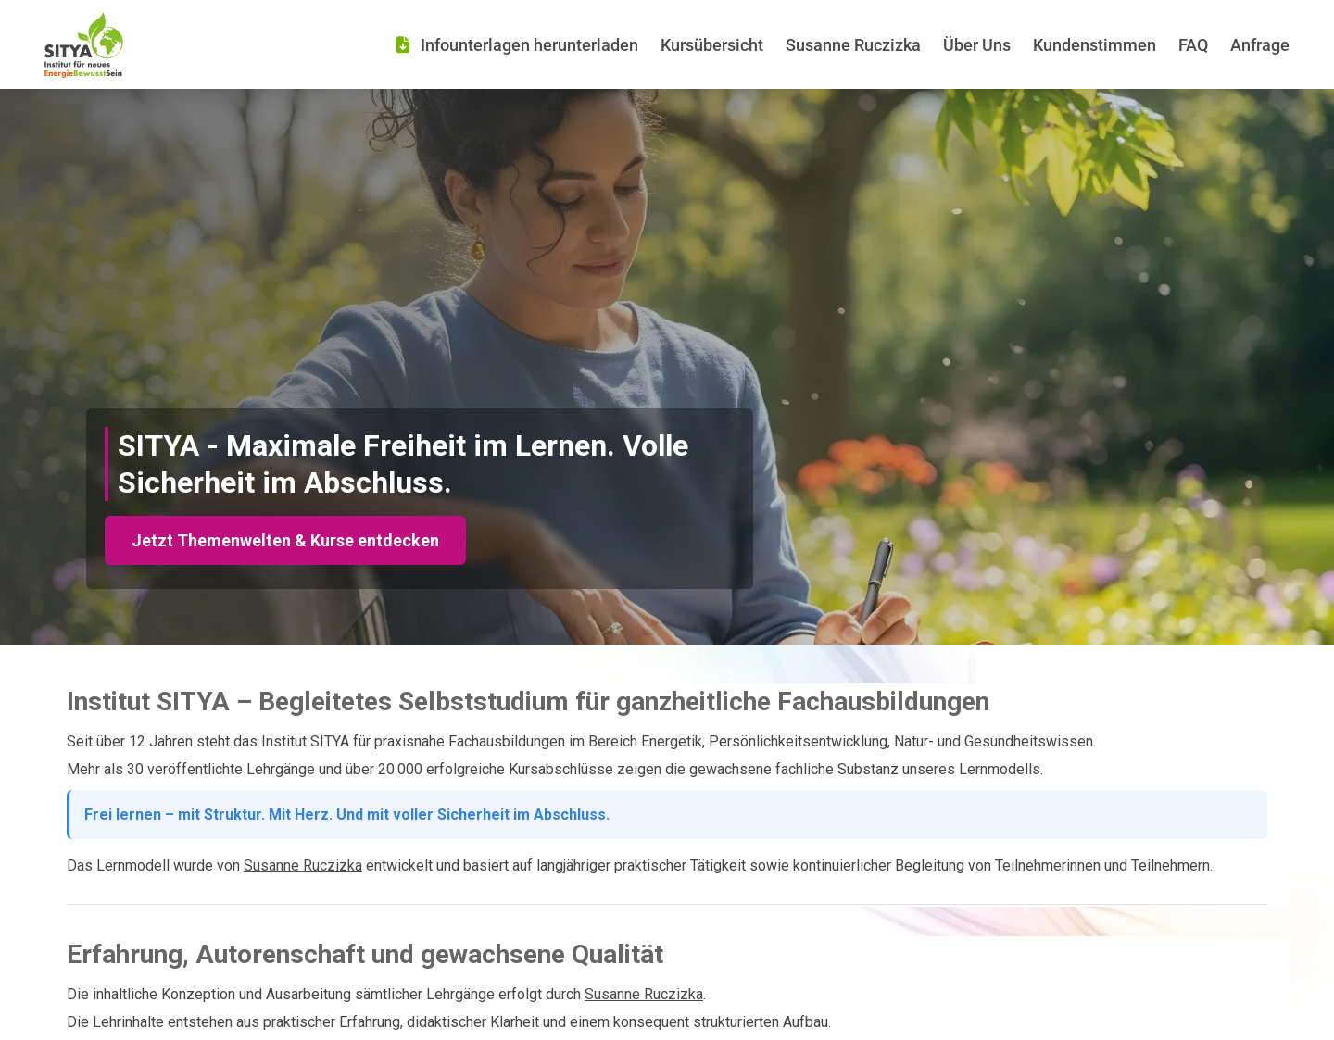
Task: Open the FAQ navigation item
Action: pyautogui.click(x=1193, y=45)
